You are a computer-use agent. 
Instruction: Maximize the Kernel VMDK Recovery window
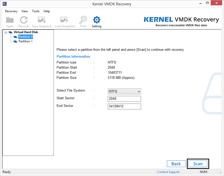(207, 3)
